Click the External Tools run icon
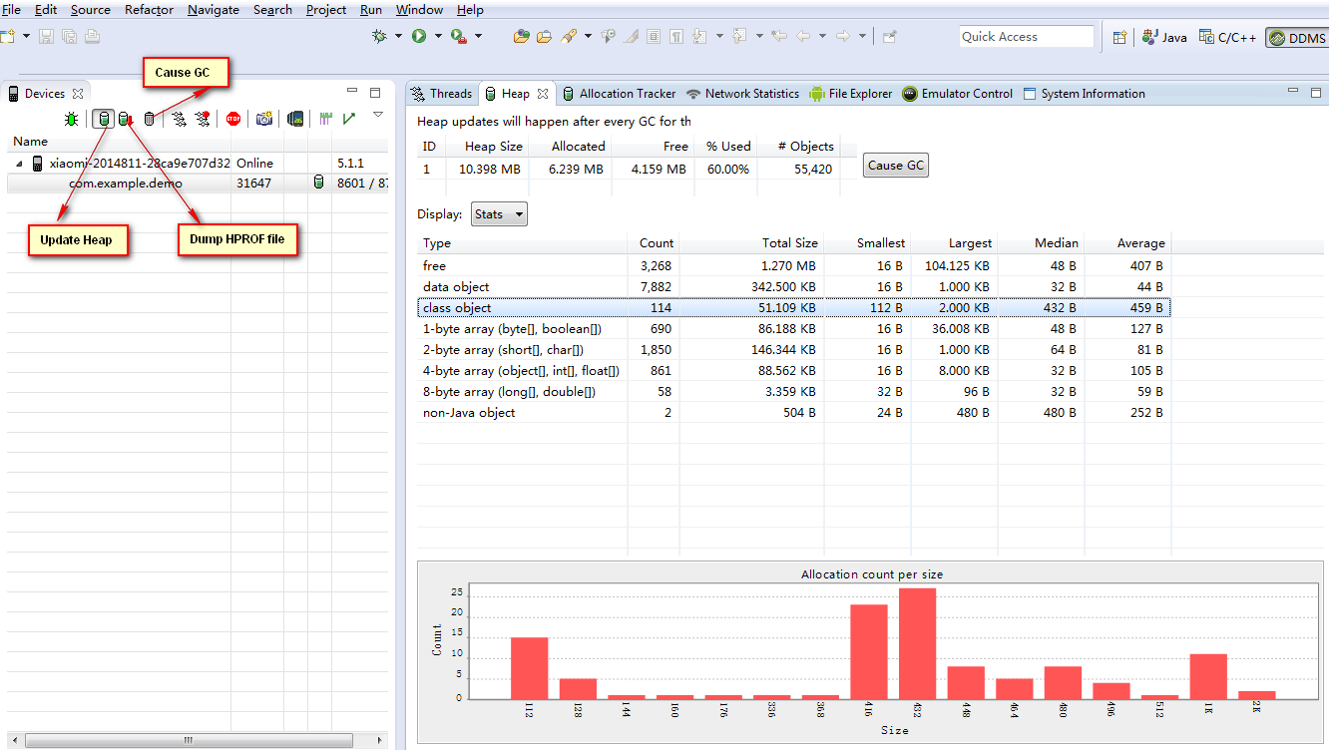The height and width of the screenshot is (750, 1329). coord(459,36)
